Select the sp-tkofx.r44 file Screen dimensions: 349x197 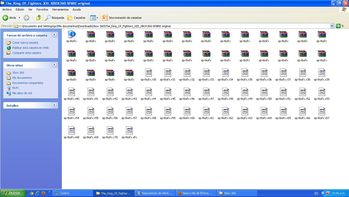(148, 94)
